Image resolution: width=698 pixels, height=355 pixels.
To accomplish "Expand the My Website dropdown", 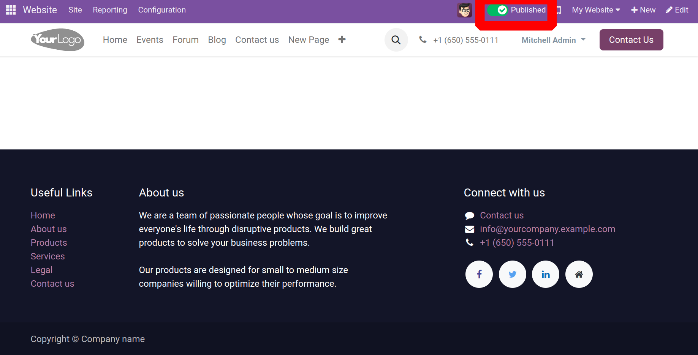I will pyautogui.click(x=596, y=10).
